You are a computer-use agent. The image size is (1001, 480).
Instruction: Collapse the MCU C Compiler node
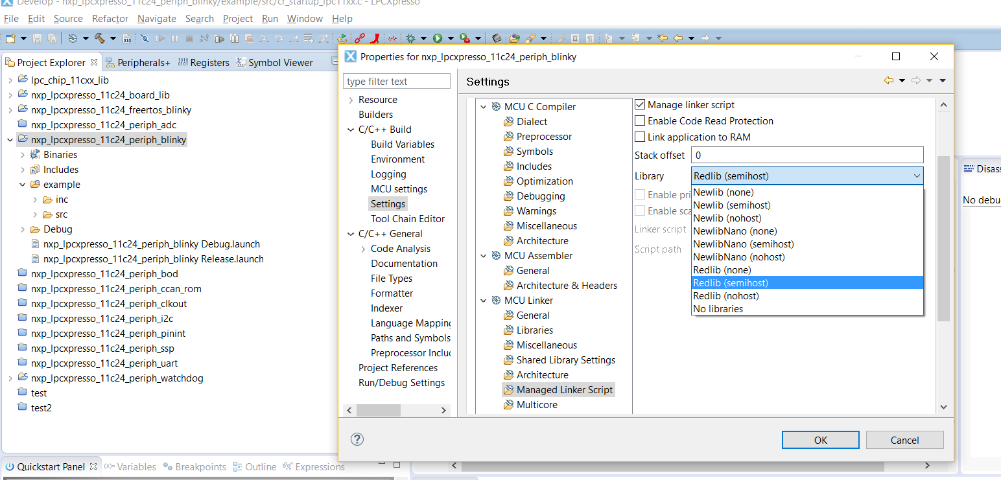(x=483, y=107)
